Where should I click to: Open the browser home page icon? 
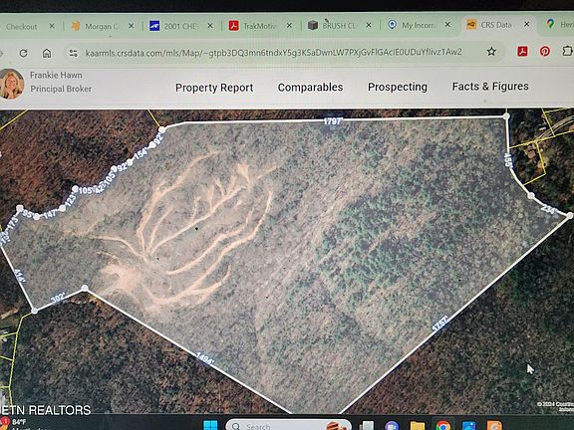coord(47,53)
